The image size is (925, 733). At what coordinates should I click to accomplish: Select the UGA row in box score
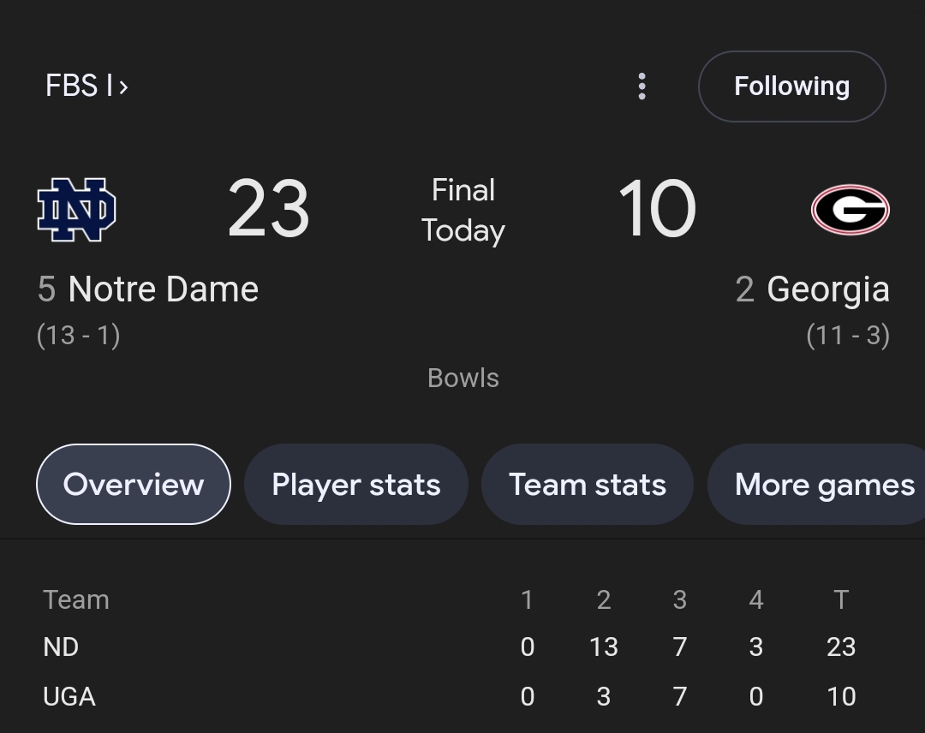(69, 697)
